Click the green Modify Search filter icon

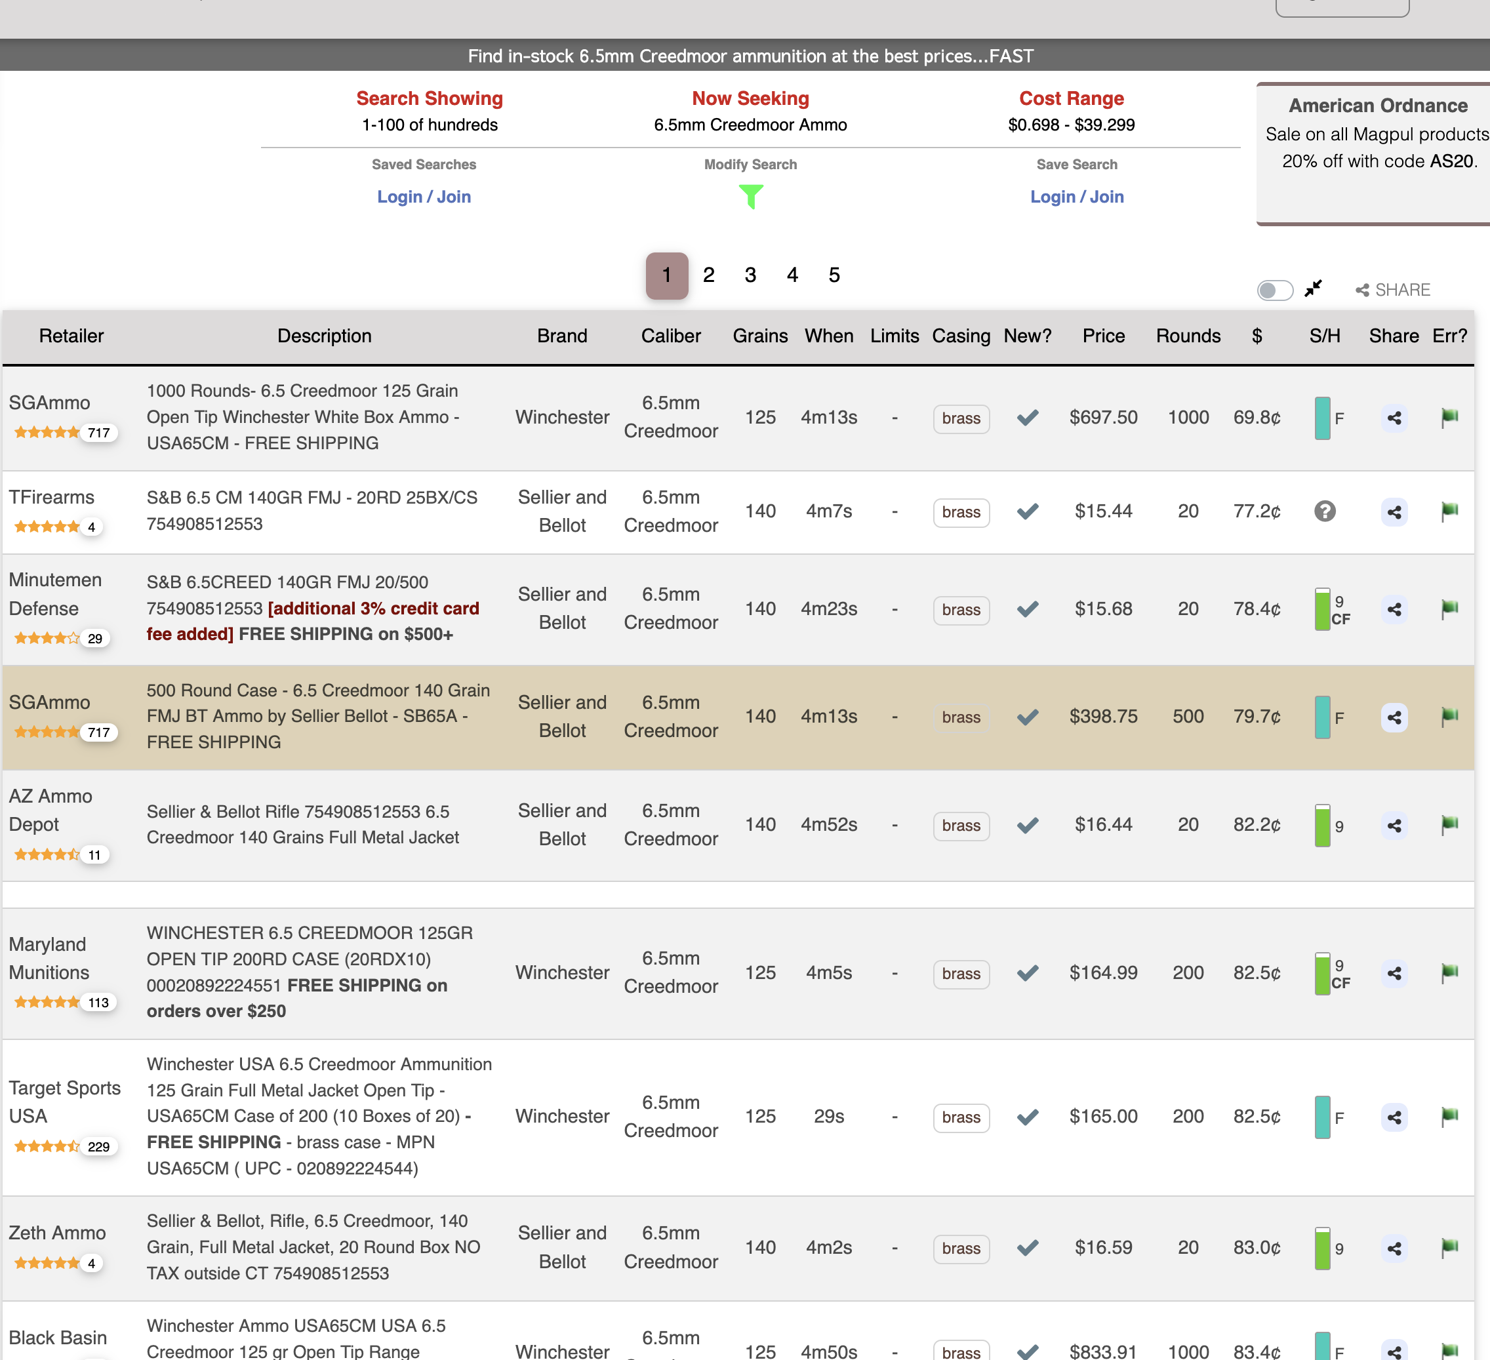tap(750, 197)
